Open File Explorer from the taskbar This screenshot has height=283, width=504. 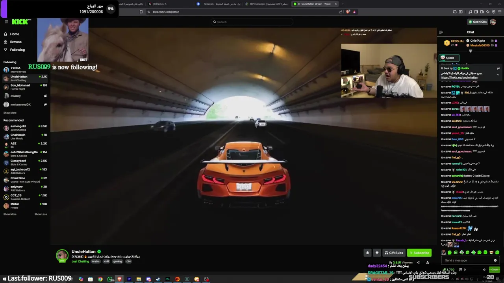(x=139, y=279)
